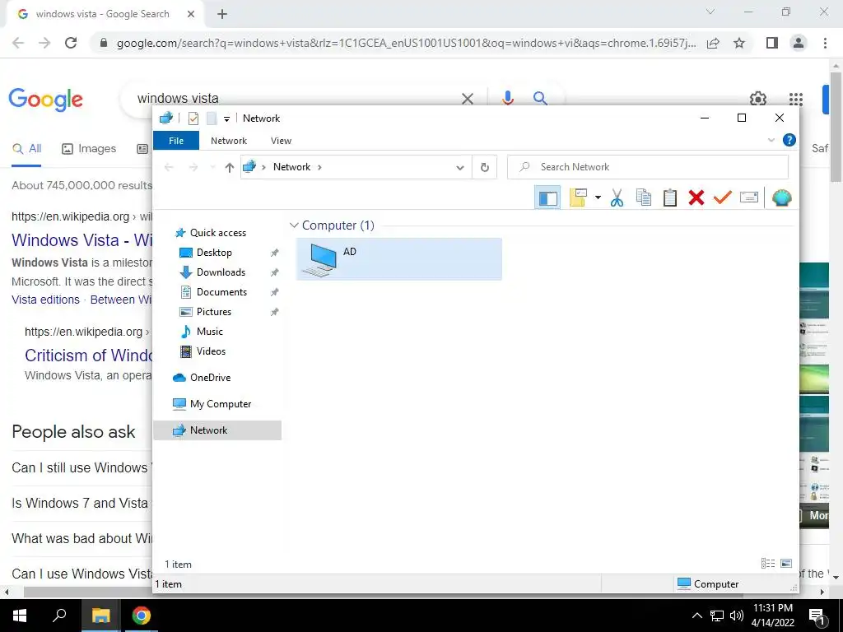Open the View ribbon tab
843x632 pixels.
[x=281, y=141]
